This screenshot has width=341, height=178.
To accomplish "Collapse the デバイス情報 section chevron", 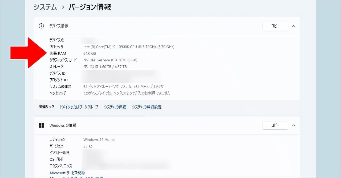I will click(294, 26).
